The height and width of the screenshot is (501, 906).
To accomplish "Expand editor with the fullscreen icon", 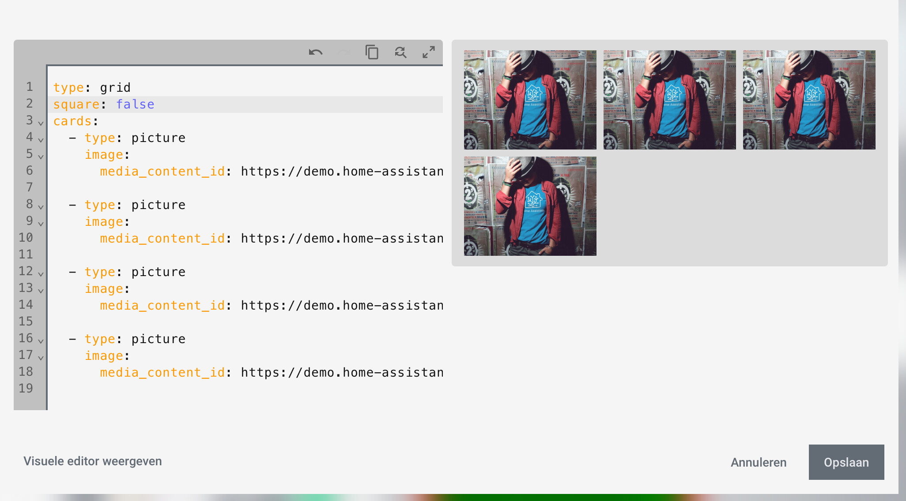I will pos(428,52).
